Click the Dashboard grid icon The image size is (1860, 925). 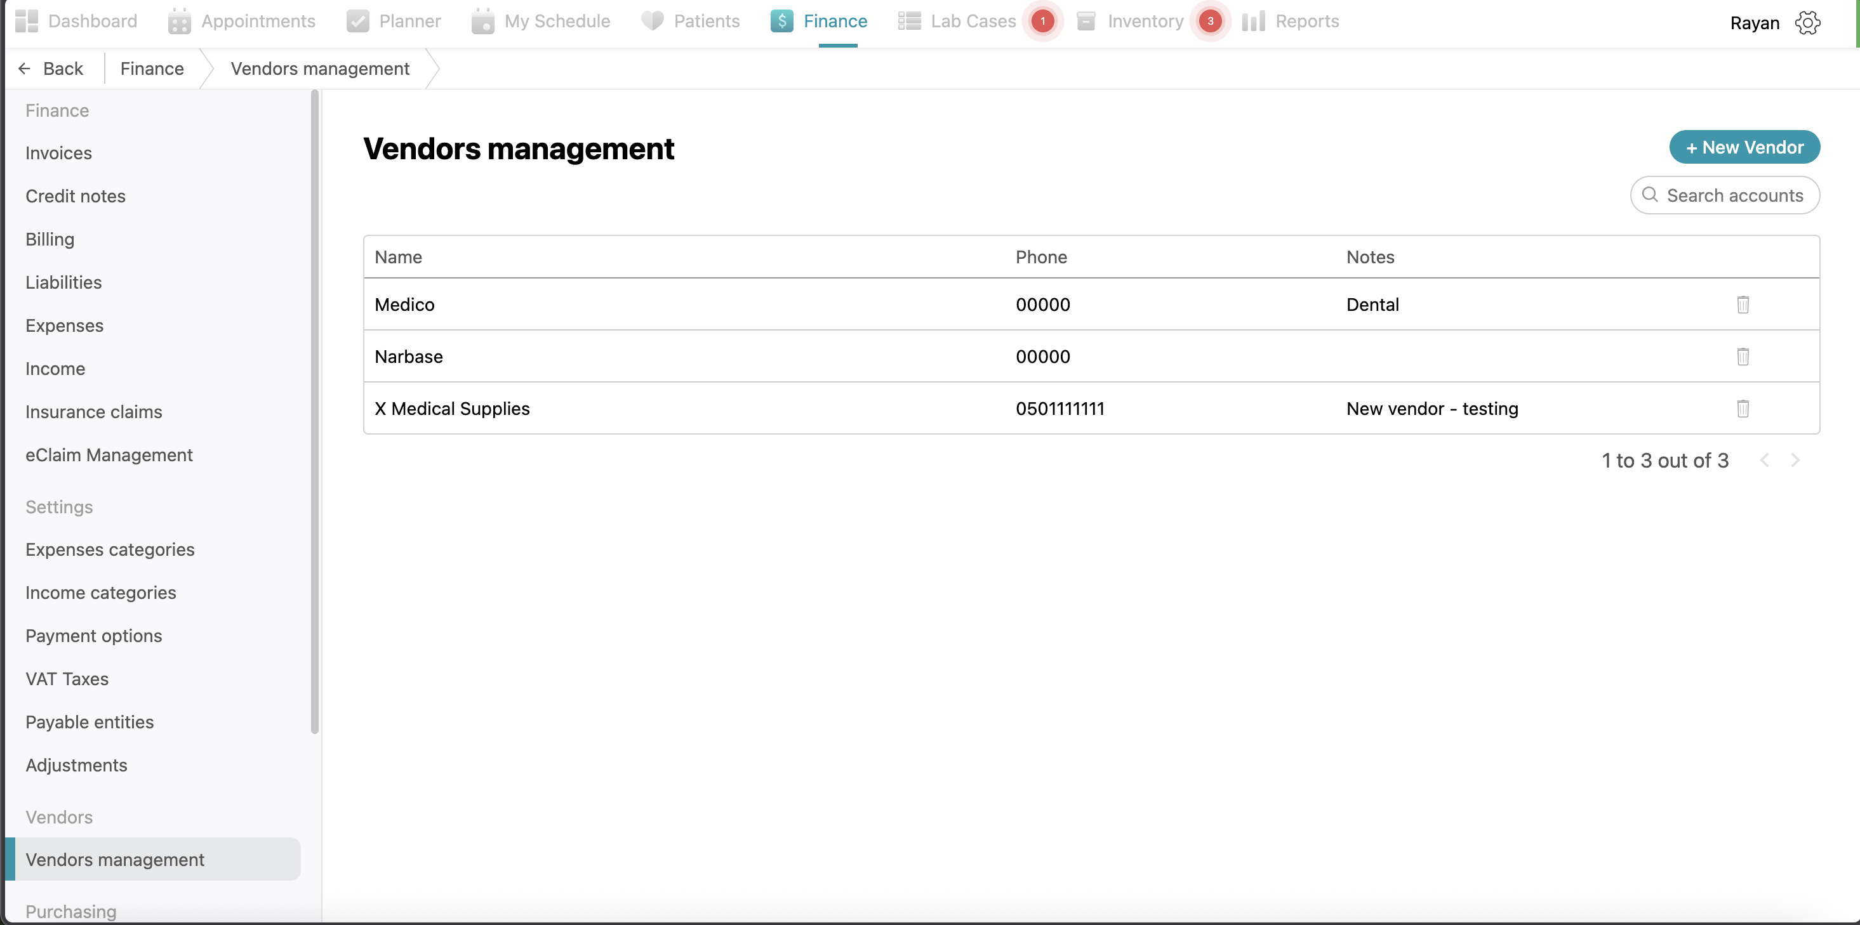[x=27, y=21]
